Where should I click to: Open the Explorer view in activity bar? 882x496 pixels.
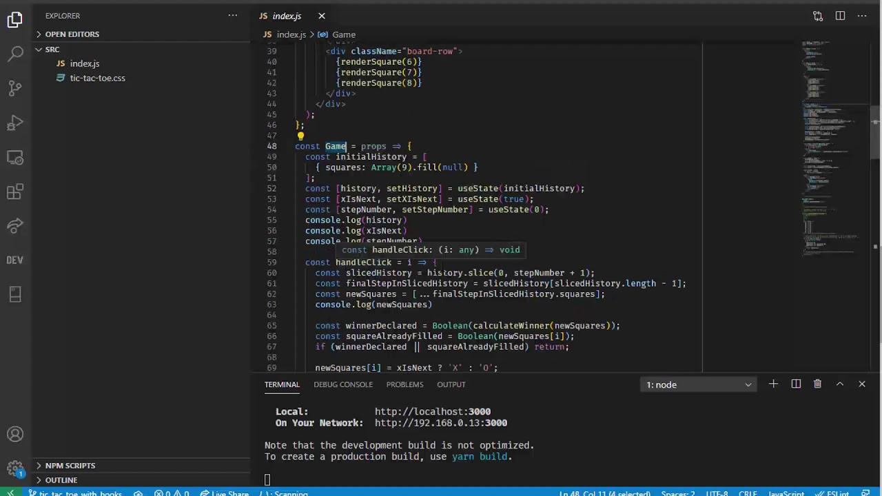pyautogui.click(x=15, y=20)
